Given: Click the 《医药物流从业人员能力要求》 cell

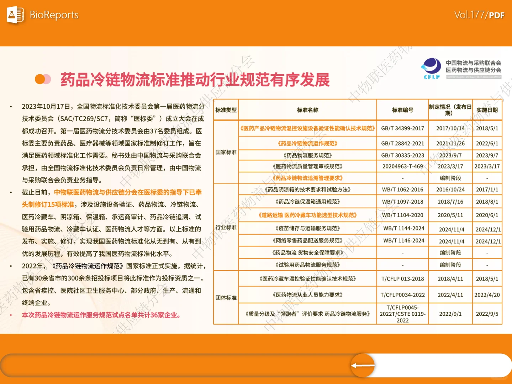Looking at the screenshot, I should click(x=308, y=295).
